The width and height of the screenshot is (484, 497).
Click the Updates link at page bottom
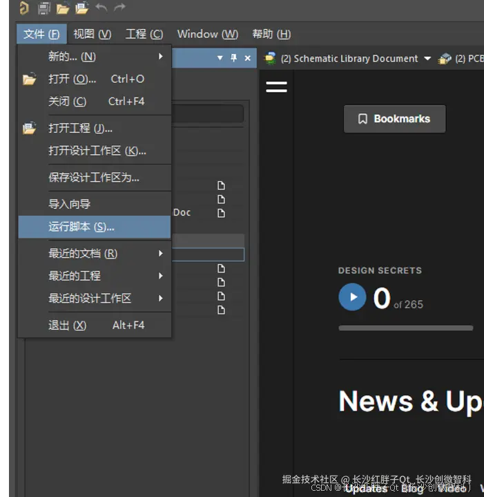pos(366,489)
